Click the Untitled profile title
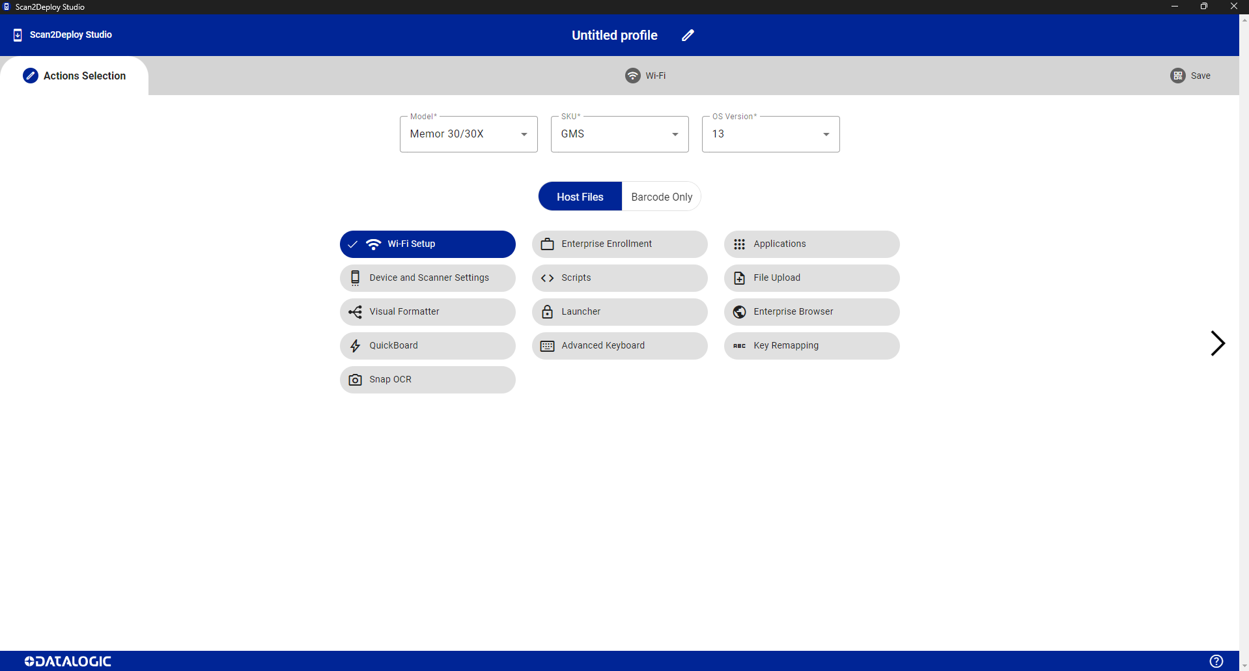 pos(614,35)
